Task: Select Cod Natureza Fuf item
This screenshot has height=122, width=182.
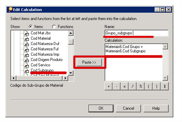Action: (45, 49)
